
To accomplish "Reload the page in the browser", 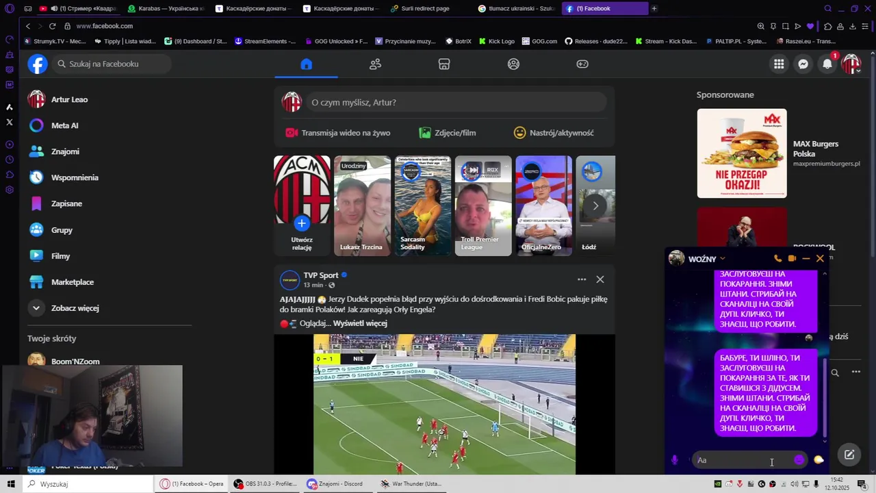I will click(x=52, y=26).
